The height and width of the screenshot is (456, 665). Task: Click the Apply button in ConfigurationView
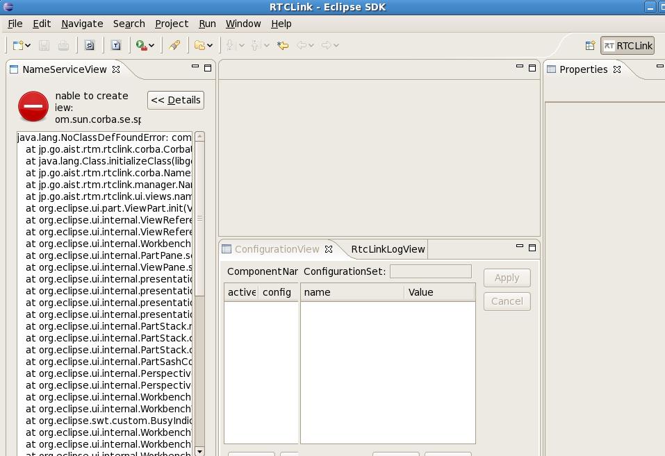507,278
